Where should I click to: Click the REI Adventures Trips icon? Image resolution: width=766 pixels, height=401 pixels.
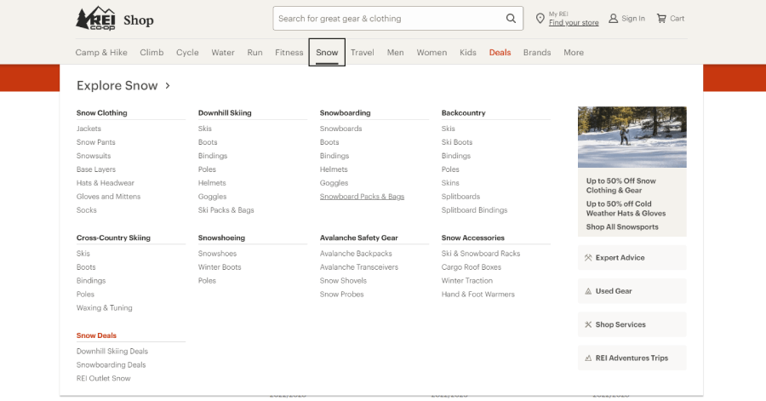click(588, 358)
